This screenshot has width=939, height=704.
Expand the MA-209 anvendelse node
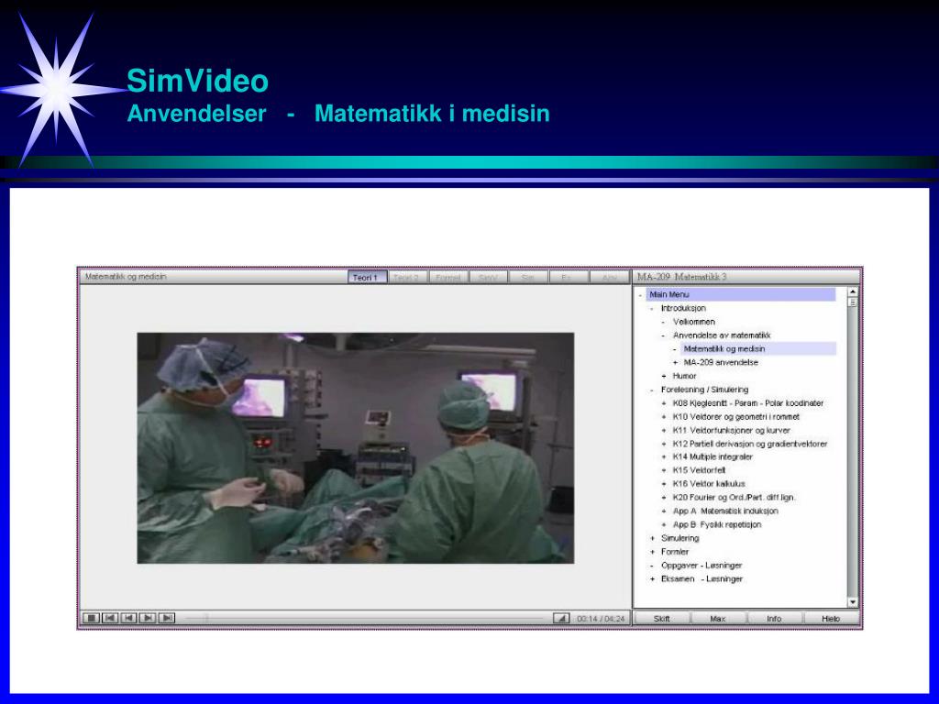tap(676, 363)
